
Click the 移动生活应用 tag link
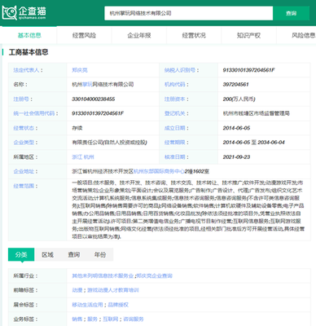click(x=87, y=305)
